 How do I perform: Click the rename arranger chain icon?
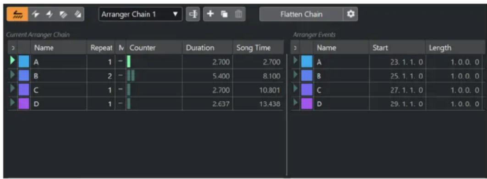tap(193, 14)
